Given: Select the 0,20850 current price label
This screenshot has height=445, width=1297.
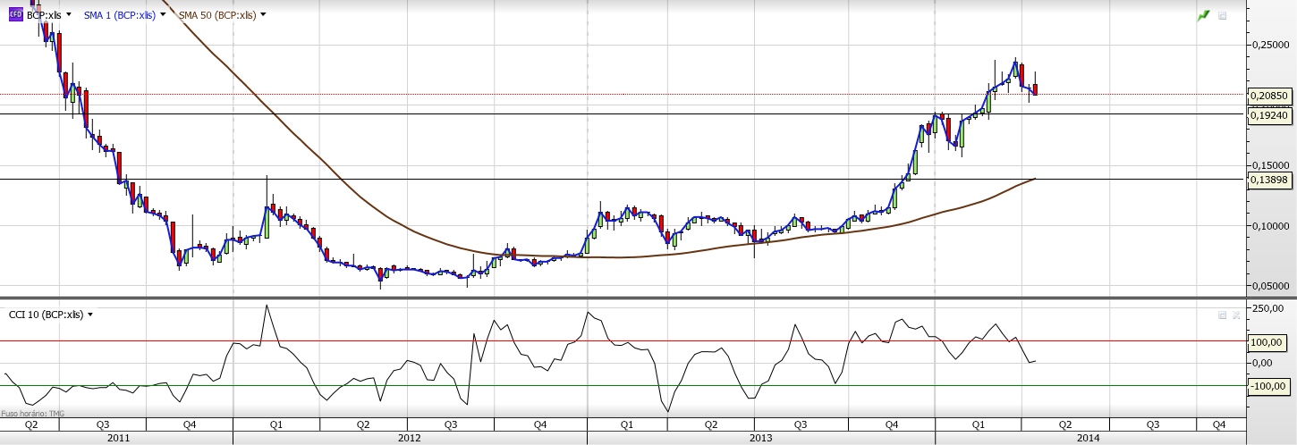Looking at the screenshot, I should click(x=1270, y=95).
